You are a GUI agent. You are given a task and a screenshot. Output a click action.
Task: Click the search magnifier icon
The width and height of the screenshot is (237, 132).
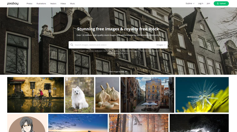pos(72,45)
